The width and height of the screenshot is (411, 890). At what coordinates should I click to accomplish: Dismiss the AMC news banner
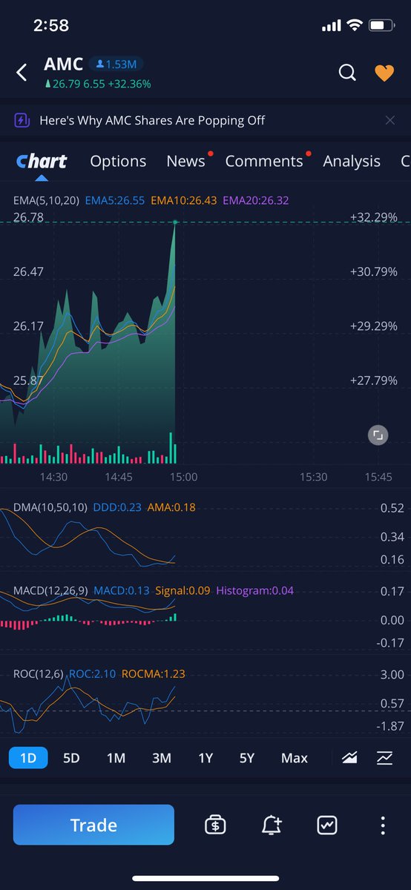pyautogui.click(x=390, y=120)
